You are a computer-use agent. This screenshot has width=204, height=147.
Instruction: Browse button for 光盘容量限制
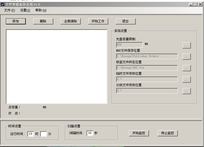tap(187, 45)
